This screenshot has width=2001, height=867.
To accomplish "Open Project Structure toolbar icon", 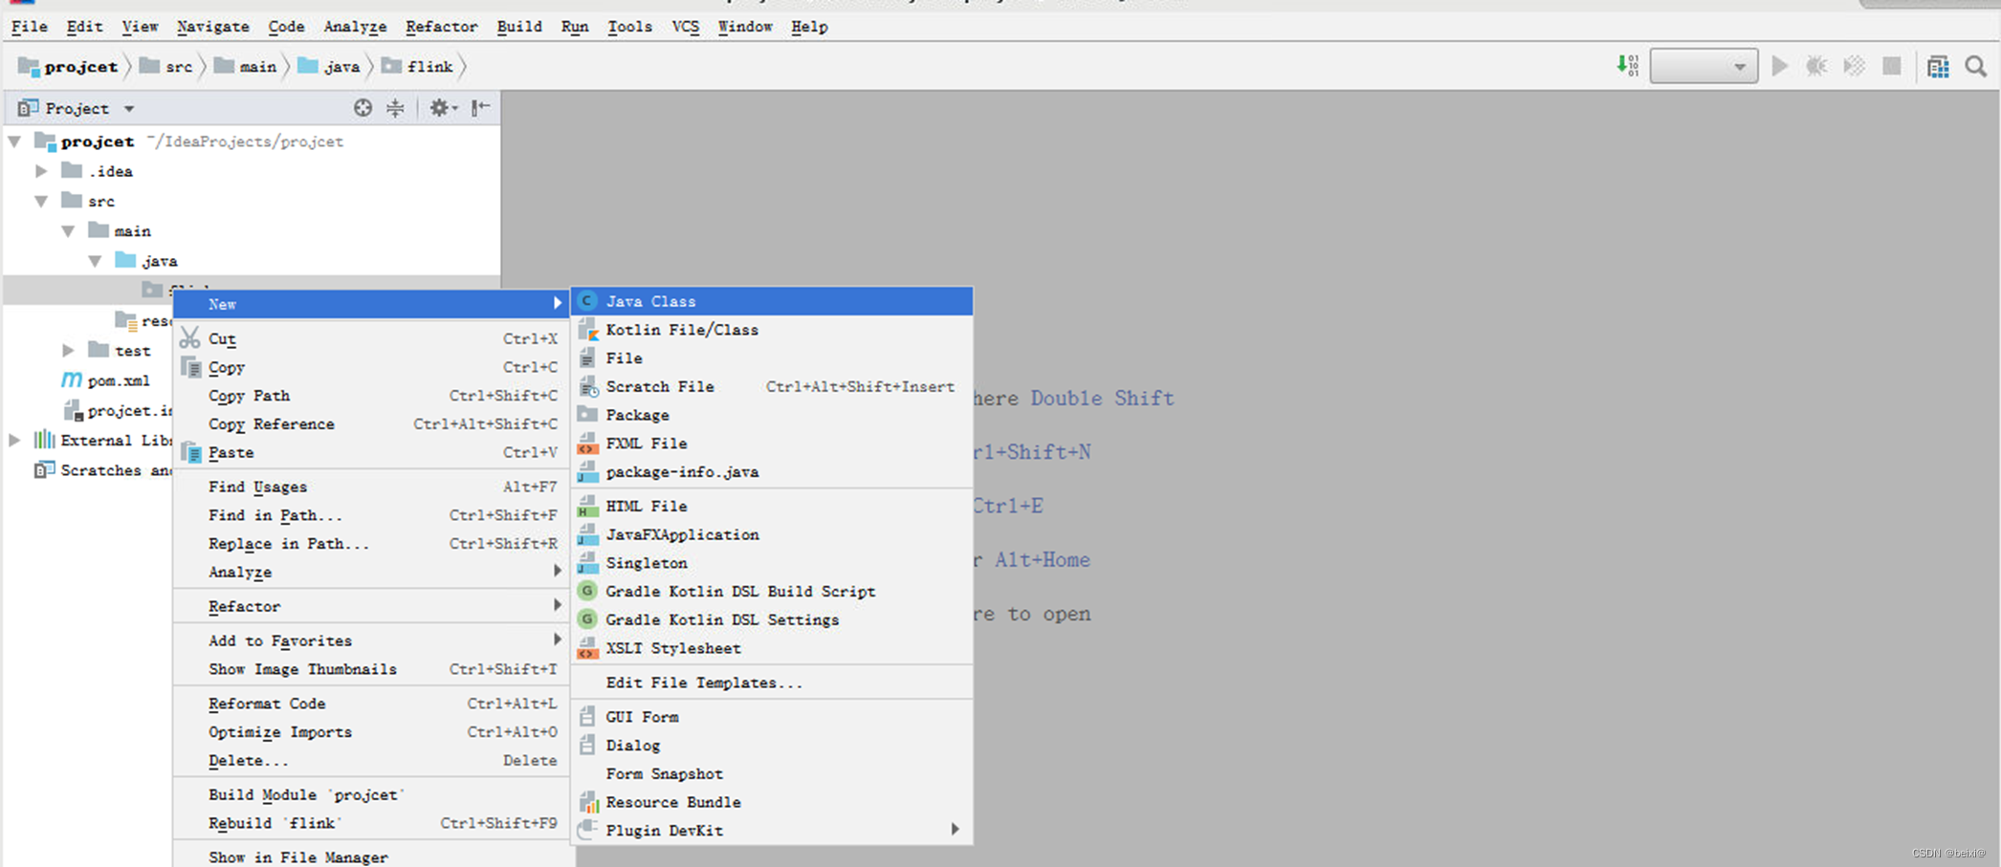I will tap(1938, 66).
